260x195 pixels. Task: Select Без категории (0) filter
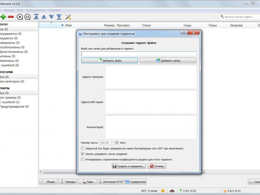(x=12, y=81)
